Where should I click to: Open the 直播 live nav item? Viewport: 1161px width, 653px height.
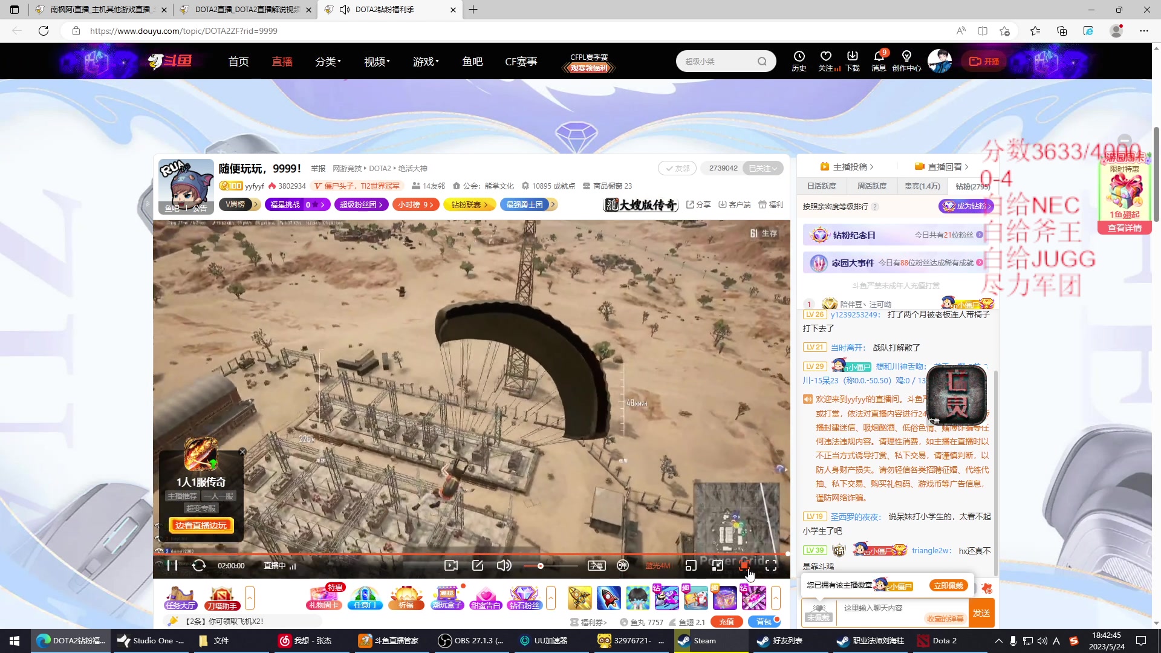pyautogui.click(x=282, y=61)
